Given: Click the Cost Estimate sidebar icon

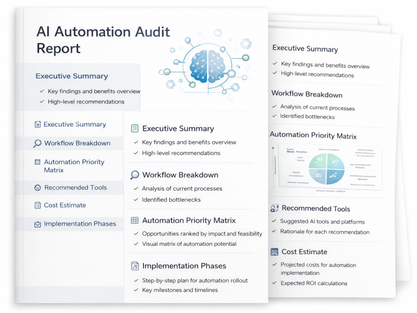Looking at the screenshot, I should (x=38, y=205).
